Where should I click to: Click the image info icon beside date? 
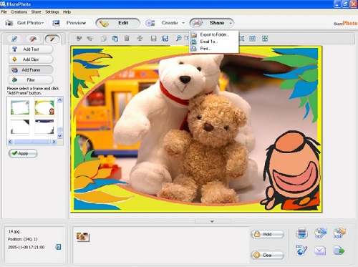coord(58,247)
